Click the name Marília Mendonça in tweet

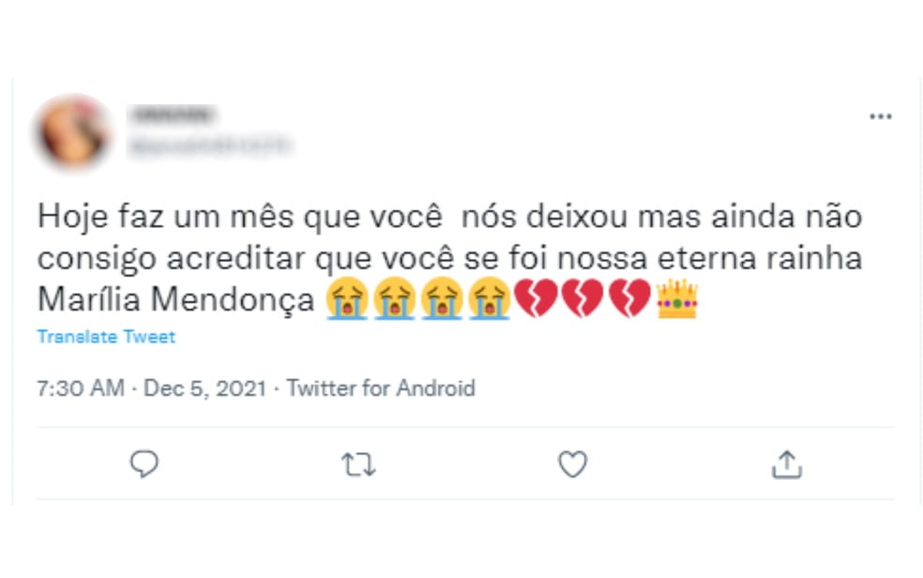(x=175, y=300)
